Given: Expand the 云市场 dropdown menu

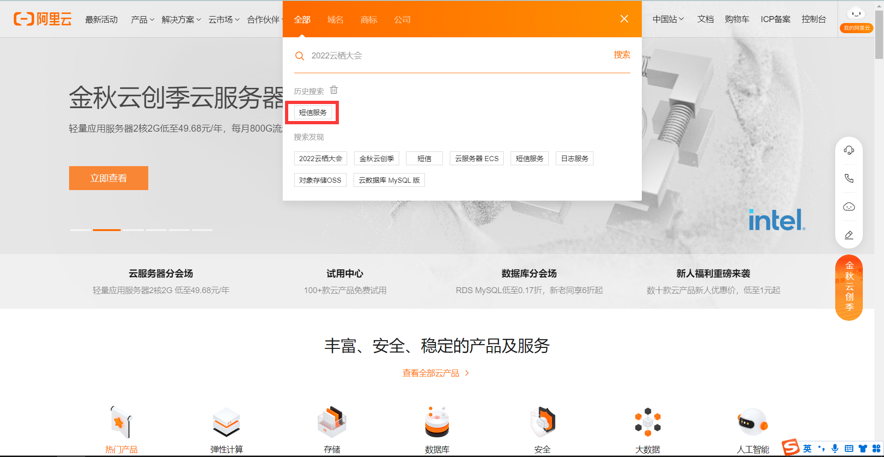Looking at the screenshot, I should 224,19.
